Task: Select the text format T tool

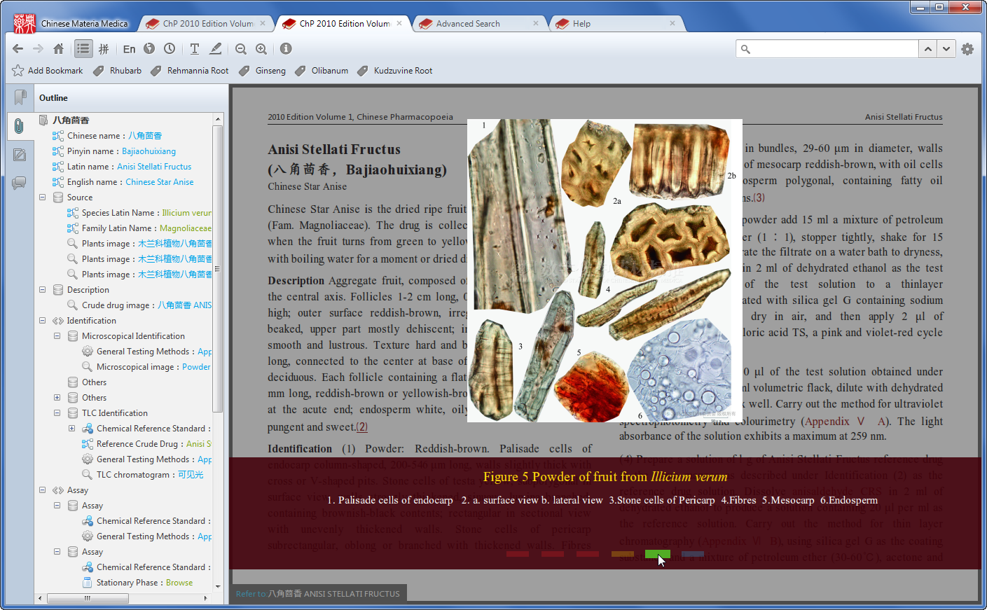Action: pos(195,48)
